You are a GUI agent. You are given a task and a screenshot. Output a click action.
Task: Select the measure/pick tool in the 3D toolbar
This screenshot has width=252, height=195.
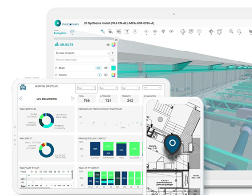(102, 32)
